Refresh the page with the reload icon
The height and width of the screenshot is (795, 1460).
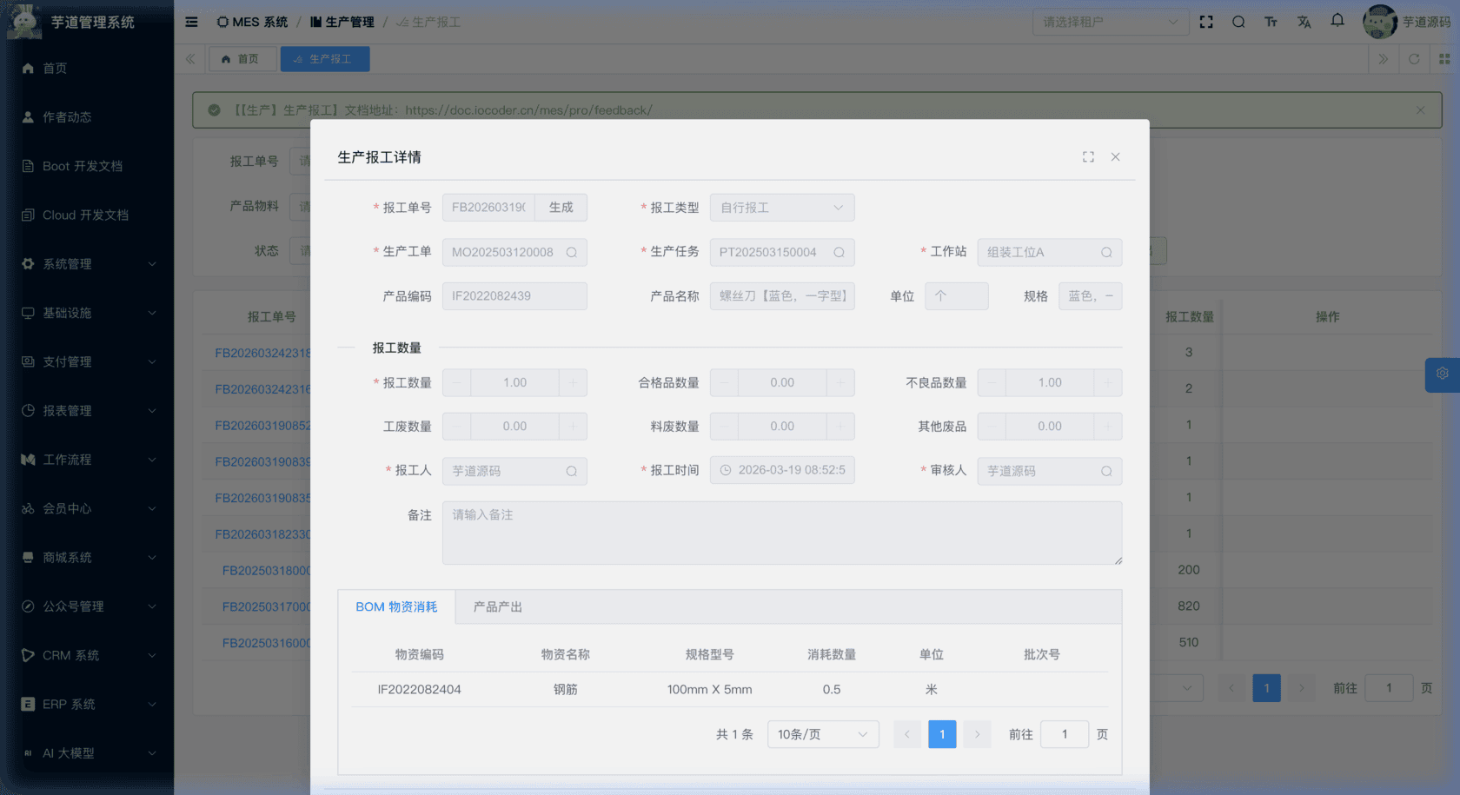coord(1414,59)
